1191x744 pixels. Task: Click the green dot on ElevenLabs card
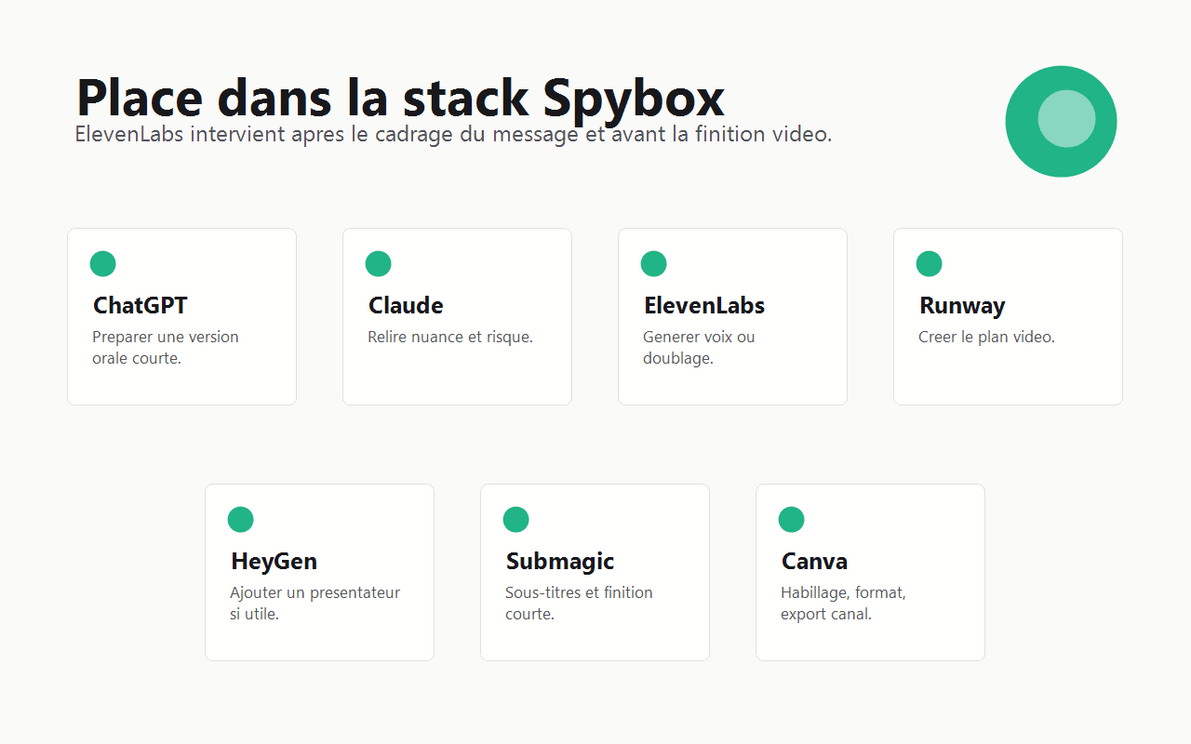(653, 263)
